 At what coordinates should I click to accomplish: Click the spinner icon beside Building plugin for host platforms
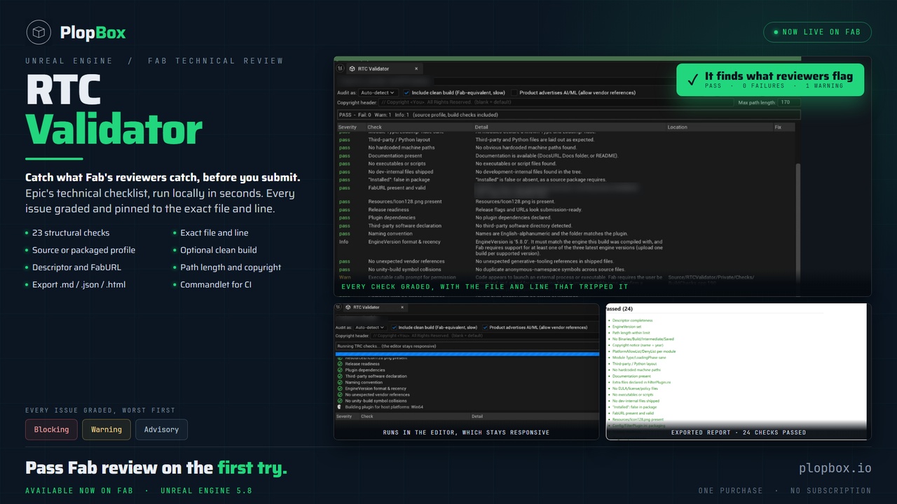click(x=340, y=407)
